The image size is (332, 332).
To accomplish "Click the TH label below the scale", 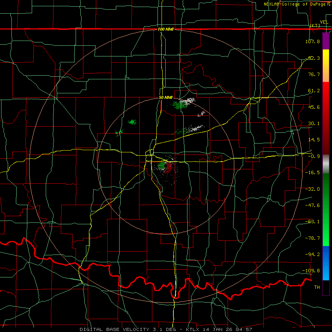I will coord(317,287).
